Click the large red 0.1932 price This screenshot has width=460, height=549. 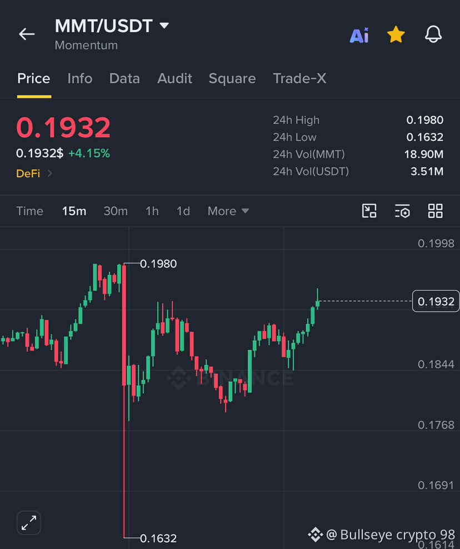(x=63, y=127)
